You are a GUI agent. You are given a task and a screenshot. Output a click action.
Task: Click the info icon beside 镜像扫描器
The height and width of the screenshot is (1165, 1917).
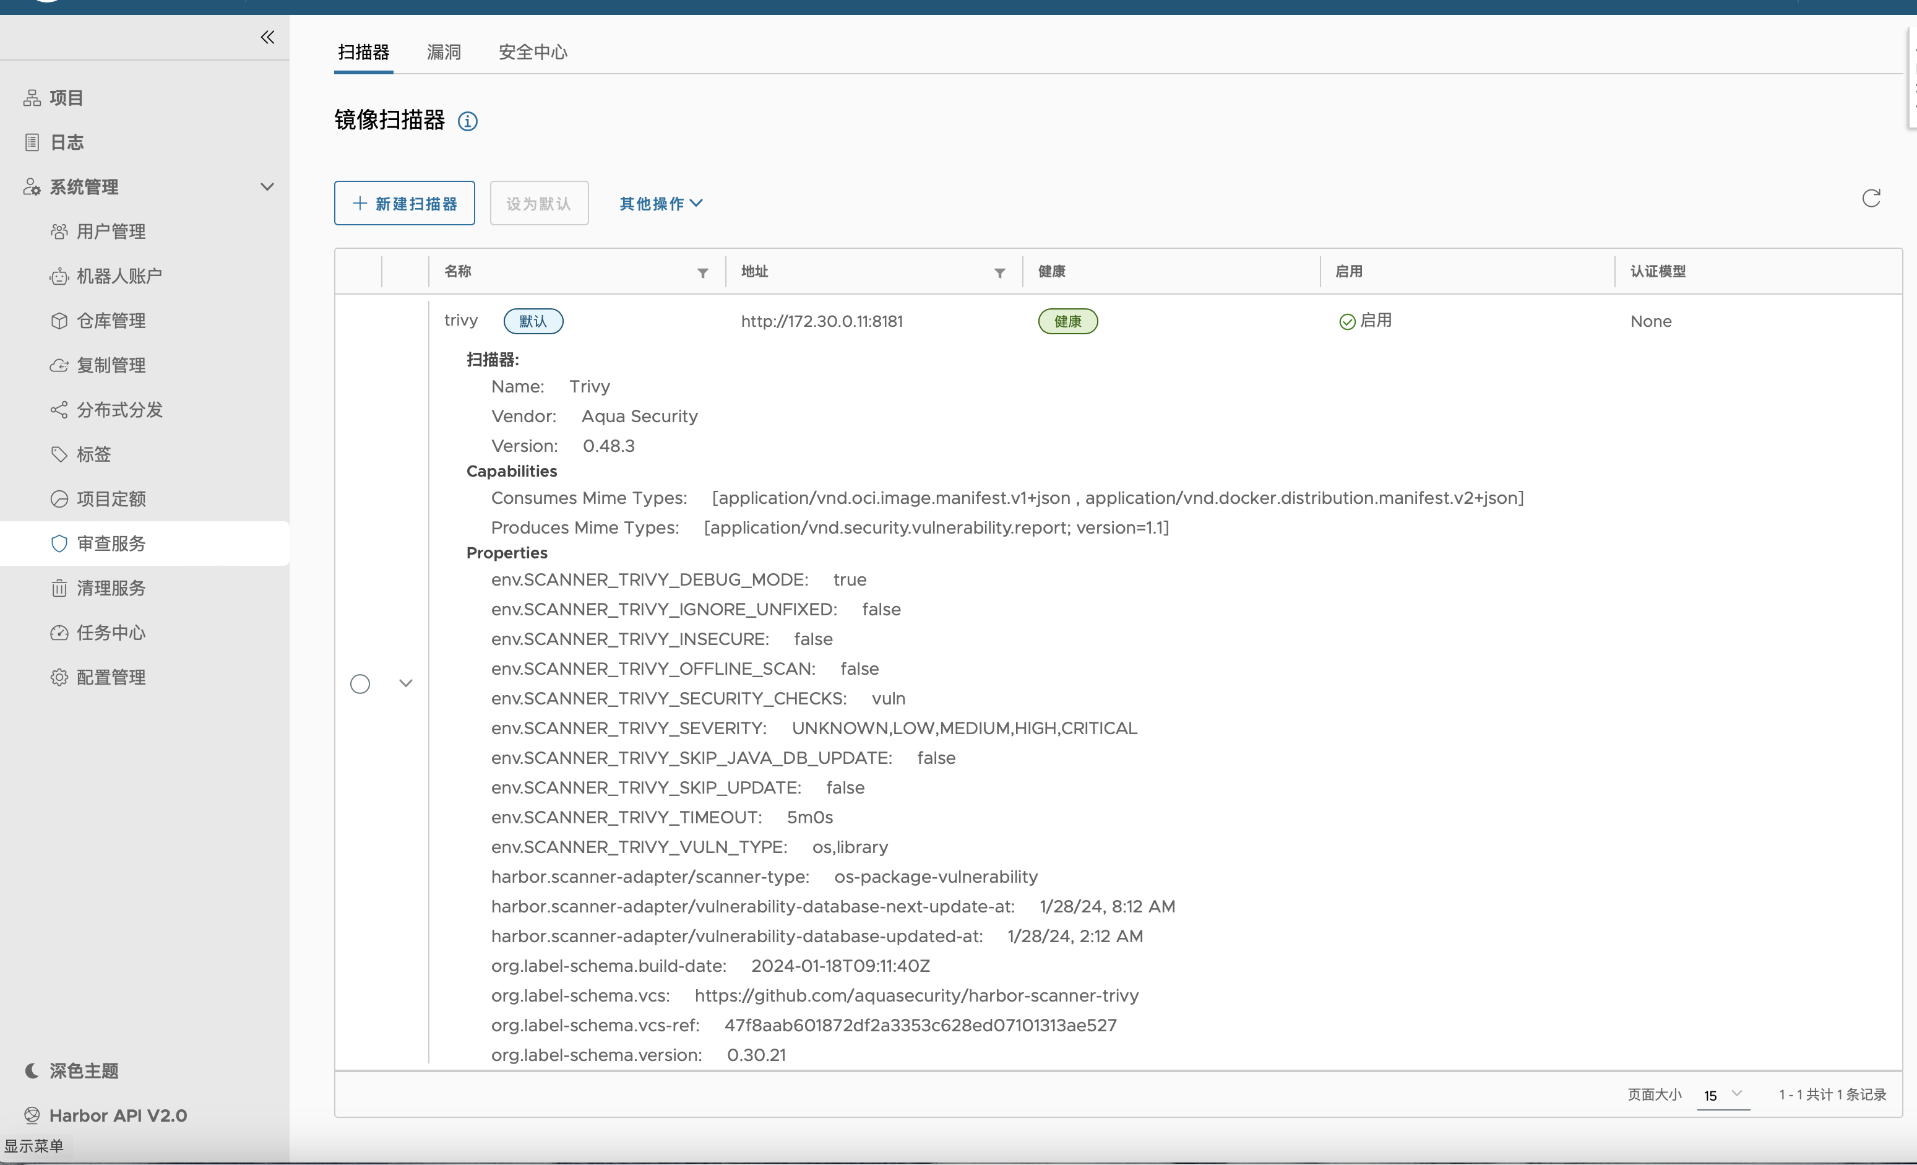click(467, 121)
